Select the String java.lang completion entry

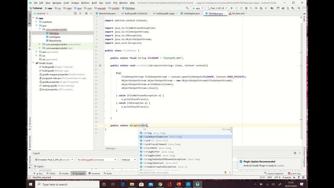pyautogui.click(x=185, y=133)
